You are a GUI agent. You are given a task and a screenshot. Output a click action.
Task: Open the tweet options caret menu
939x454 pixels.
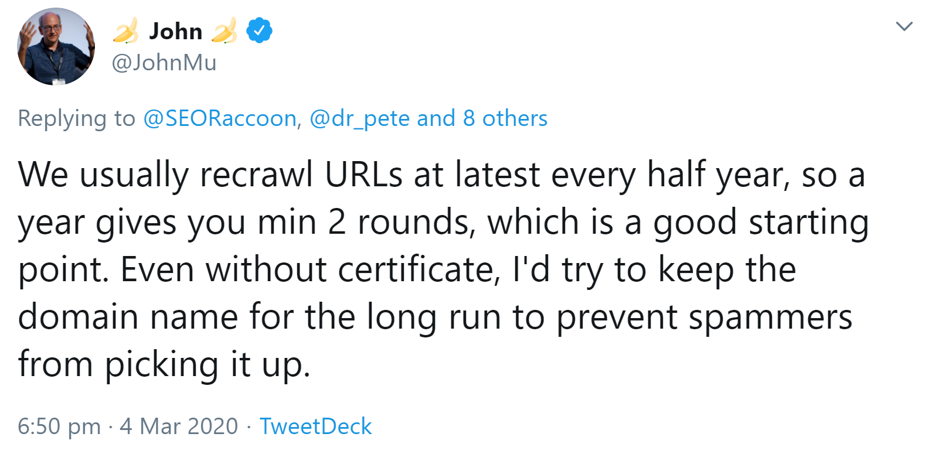coord(904,26)
